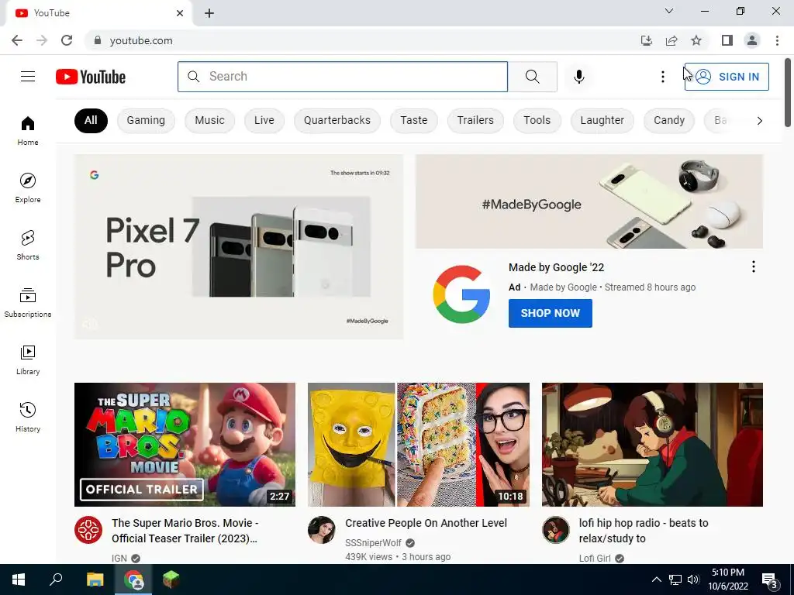Click the page vertical scrollbar thumb
794x595 pixels.
point(788,92)
